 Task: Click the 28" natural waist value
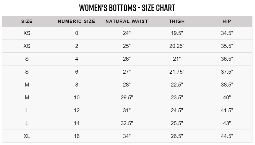(x=127, y=85)
